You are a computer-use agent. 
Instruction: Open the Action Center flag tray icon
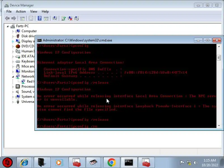click(x=182, y=163)
